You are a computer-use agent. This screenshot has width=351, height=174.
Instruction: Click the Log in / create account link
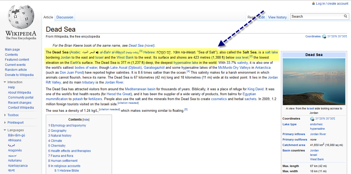tap(332, 4)
